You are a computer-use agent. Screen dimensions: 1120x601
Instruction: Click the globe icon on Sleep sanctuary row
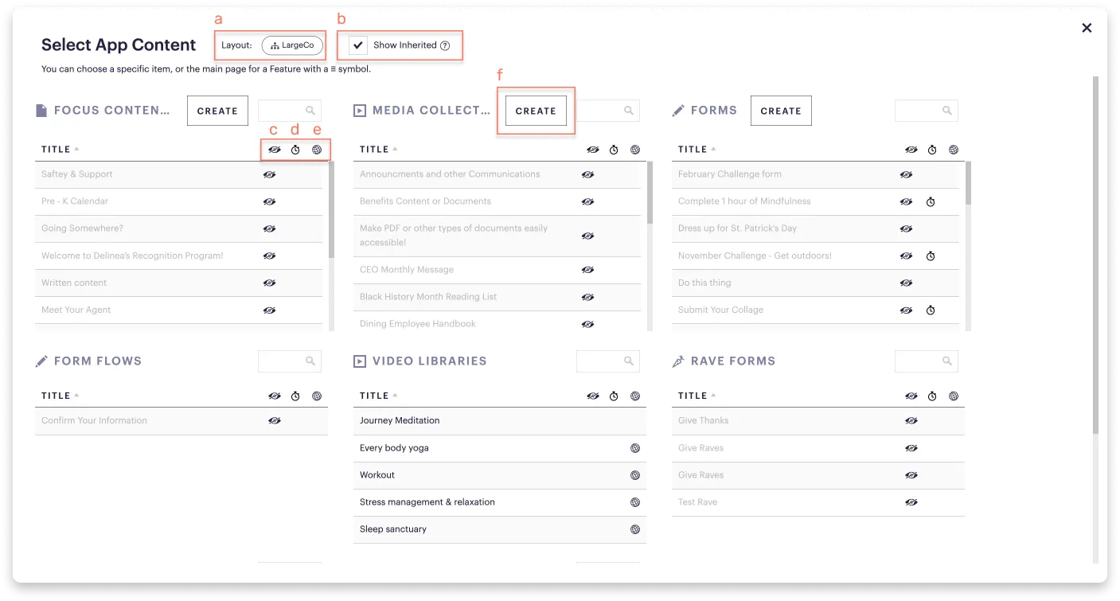(635, 529)
